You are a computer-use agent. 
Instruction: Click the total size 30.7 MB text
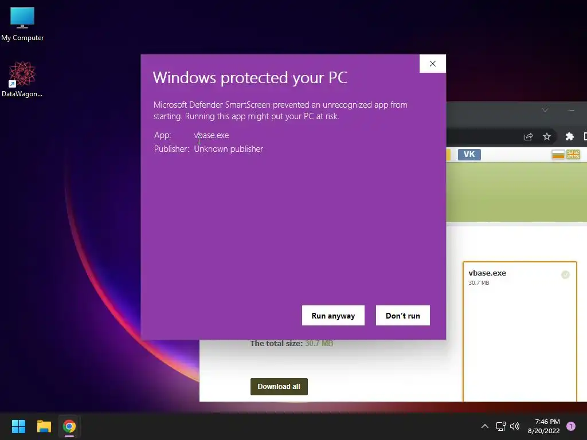coord(292,344)
